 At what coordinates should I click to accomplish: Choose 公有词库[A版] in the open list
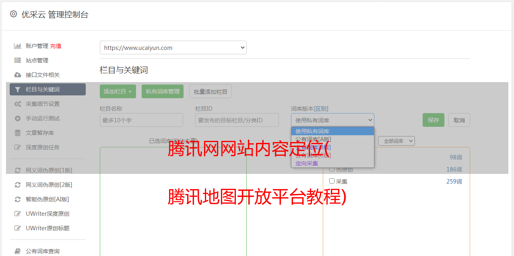coord(332,139)
